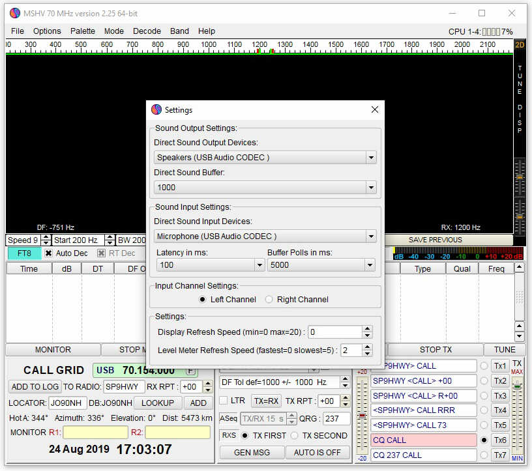Click the Time column header
Screen dimensions: 532x471
click(29, 269)
